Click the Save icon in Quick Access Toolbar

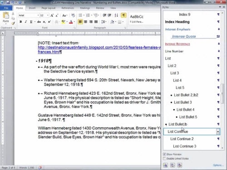(x=8, y=3)
